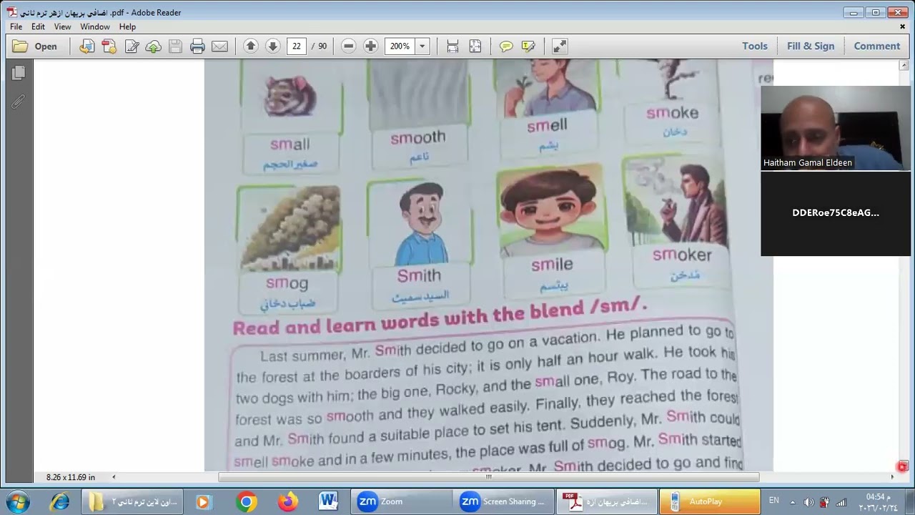Show hidden tray icons arrow

(x=792, y=501)
